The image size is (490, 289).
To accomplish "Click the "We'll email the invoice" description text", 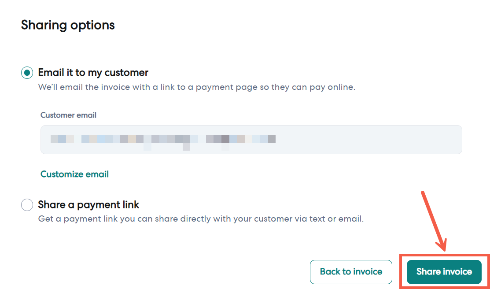I will (x=196, y=87).
